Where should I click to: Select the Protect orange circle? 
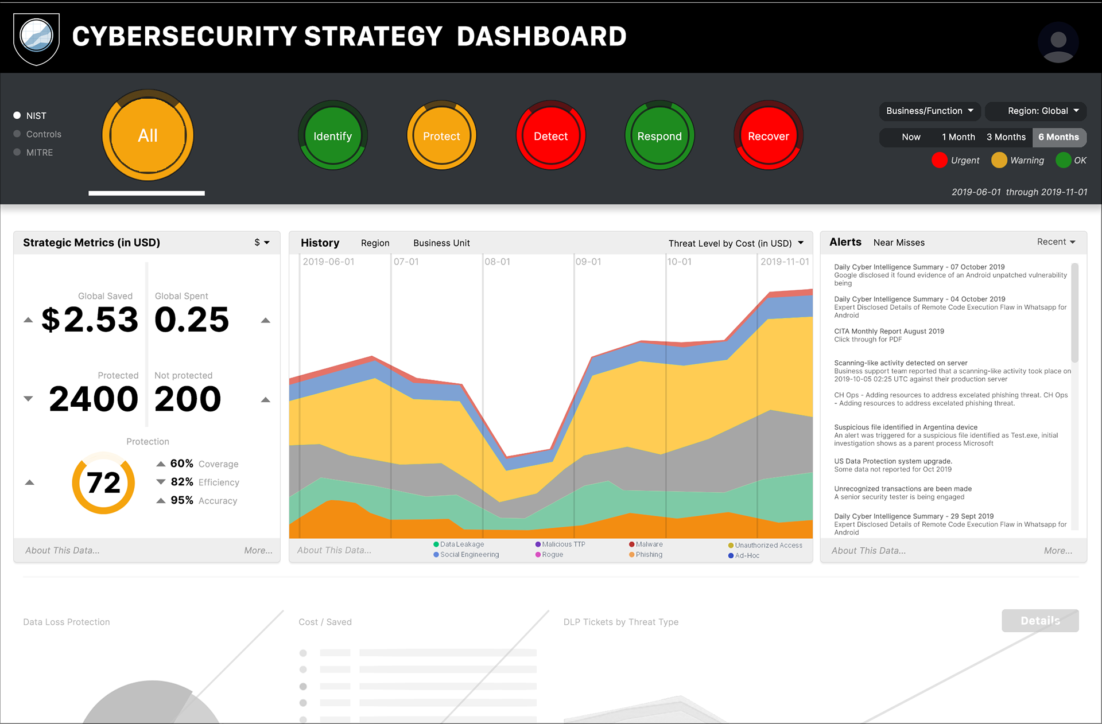(441, 136)
